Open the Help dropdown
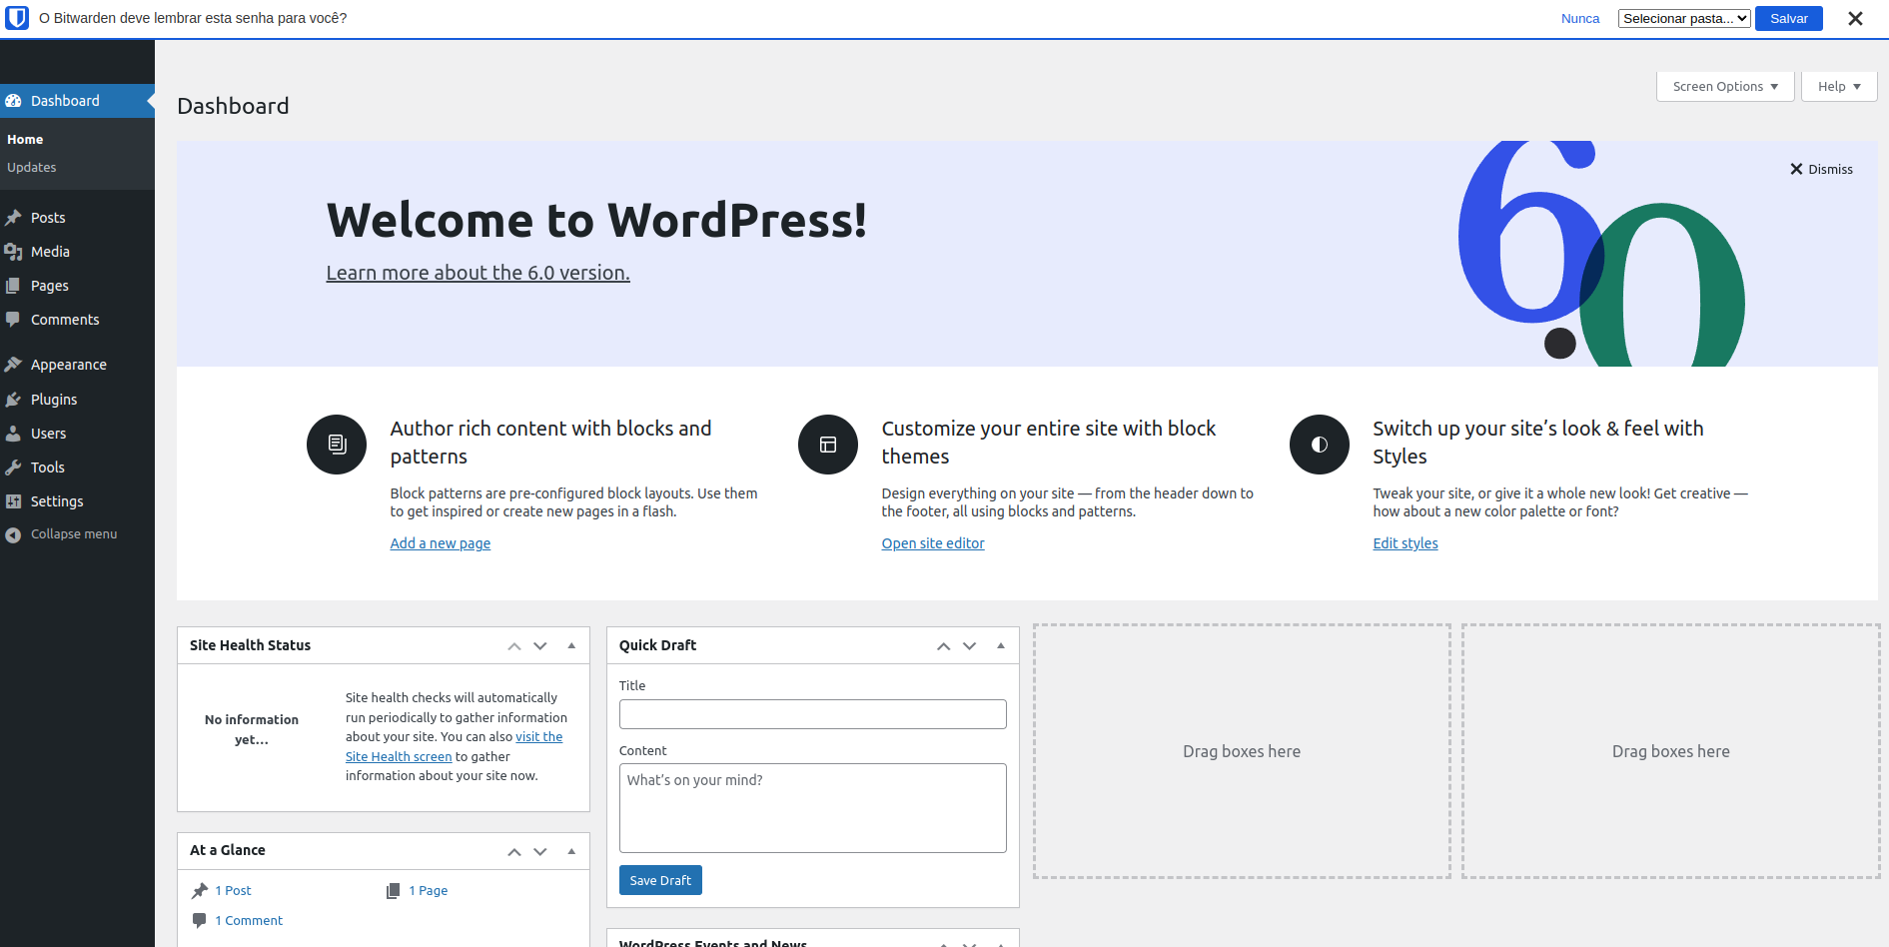 [x=1838, y=86]
